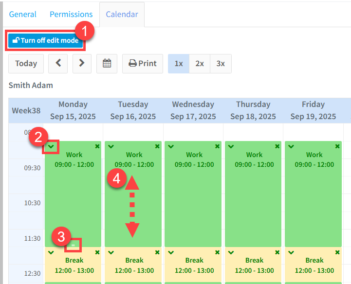Open the General tab
The height and width of the screenshot is (284, 351).
tap(23, 14)
